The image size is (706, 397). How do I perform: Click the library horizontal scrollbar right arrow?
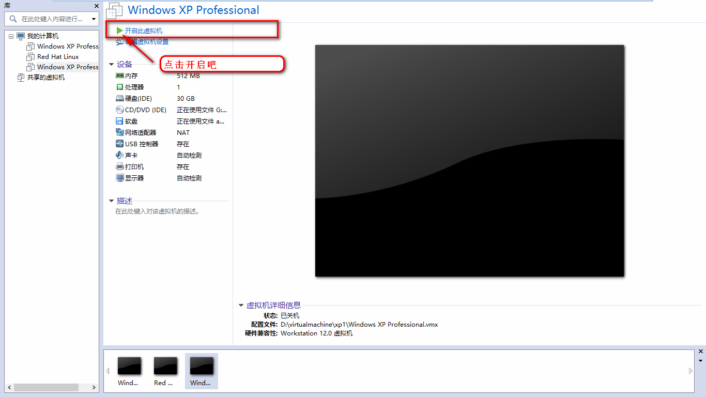click(x=94, y=387)
